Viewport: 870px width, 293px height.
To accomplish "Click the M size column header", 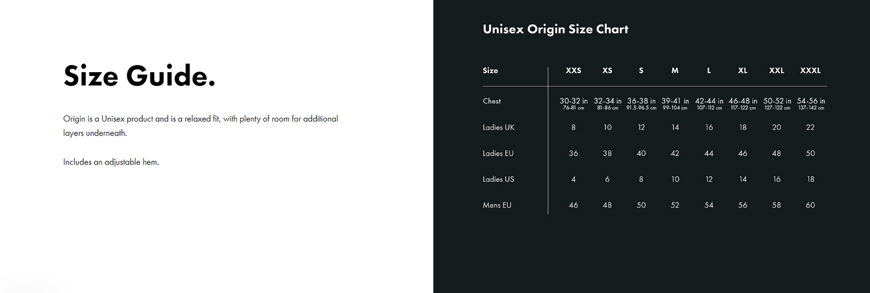I will pyautogui.click(x=675, y=70).
